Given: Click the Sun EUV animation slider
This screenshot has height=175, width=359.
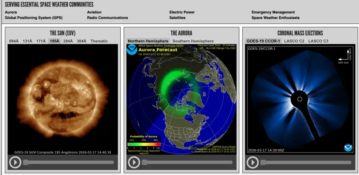Looking at the screenshot, I should coord(68,162).
